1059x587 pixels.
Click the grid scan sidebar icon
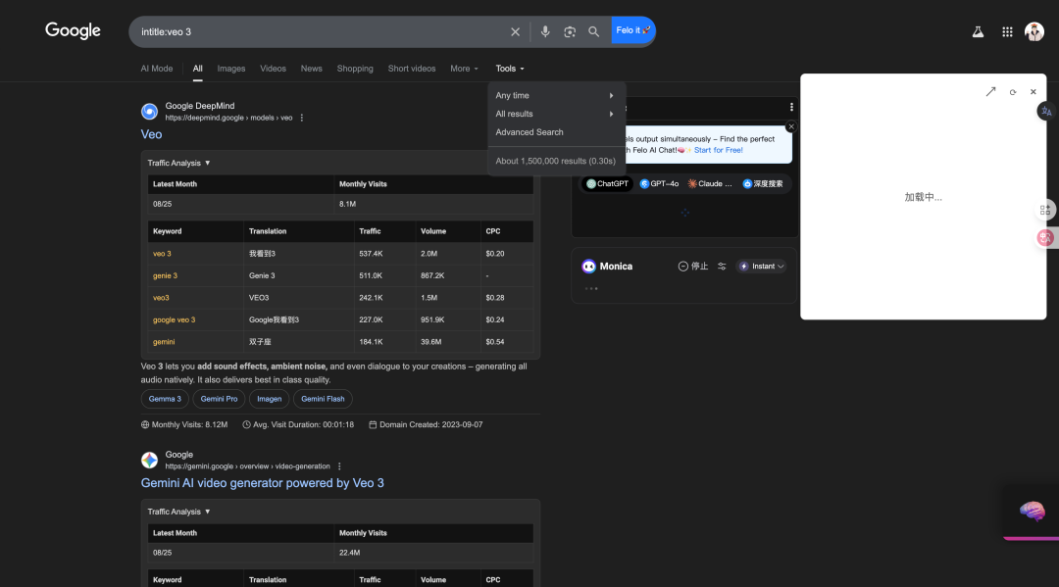point(1045,211)
